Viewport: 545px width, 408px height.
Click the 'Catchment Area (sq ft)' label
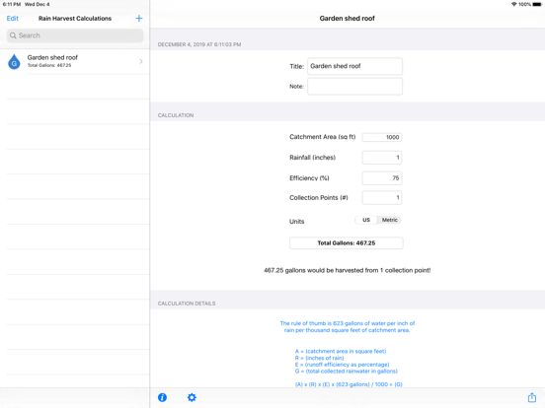(x=323, y=137)
